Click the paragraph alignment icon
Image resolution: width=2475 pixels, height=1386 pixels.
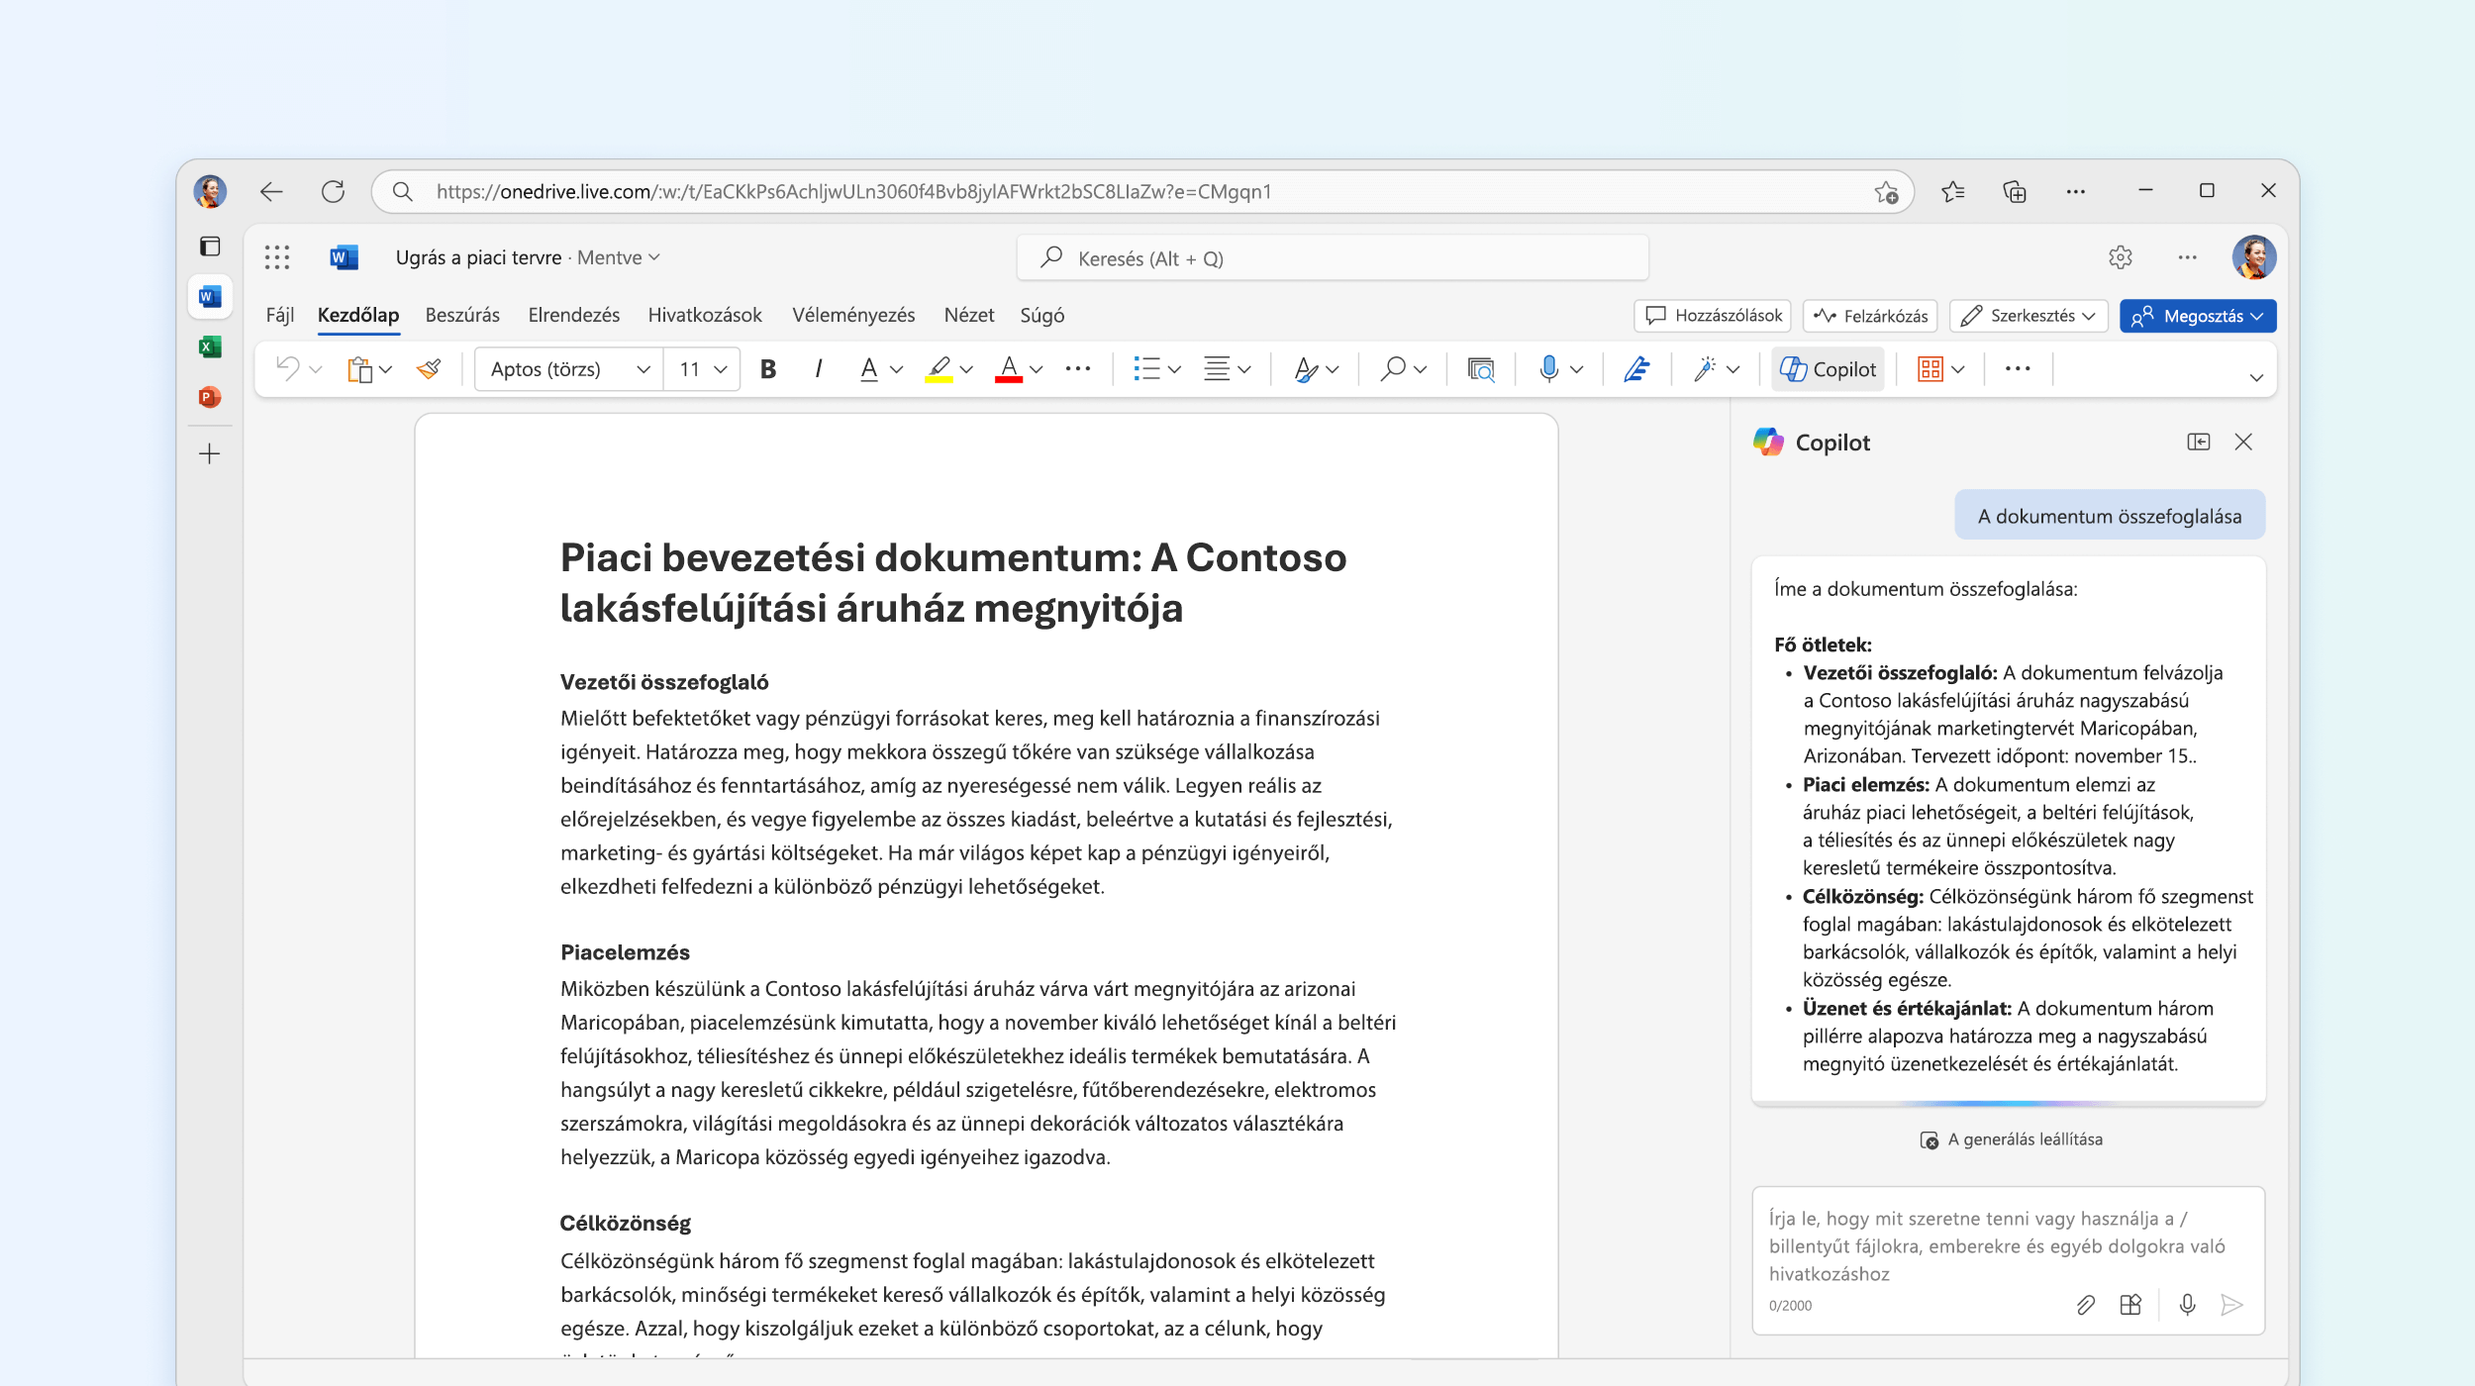click(x=1217, y=369)
